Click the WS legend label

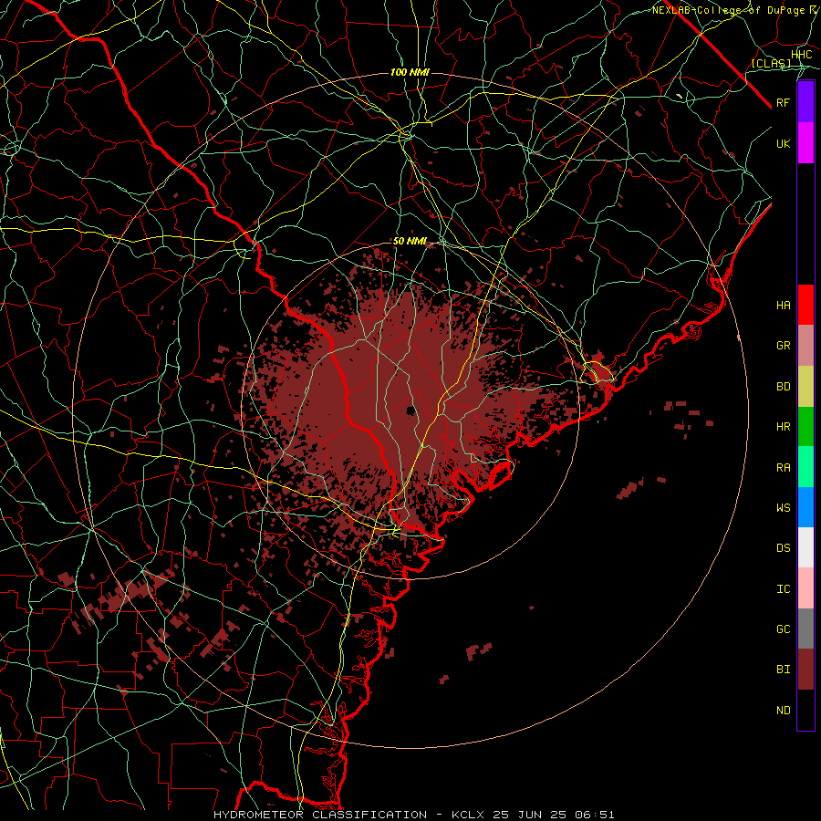784,508
